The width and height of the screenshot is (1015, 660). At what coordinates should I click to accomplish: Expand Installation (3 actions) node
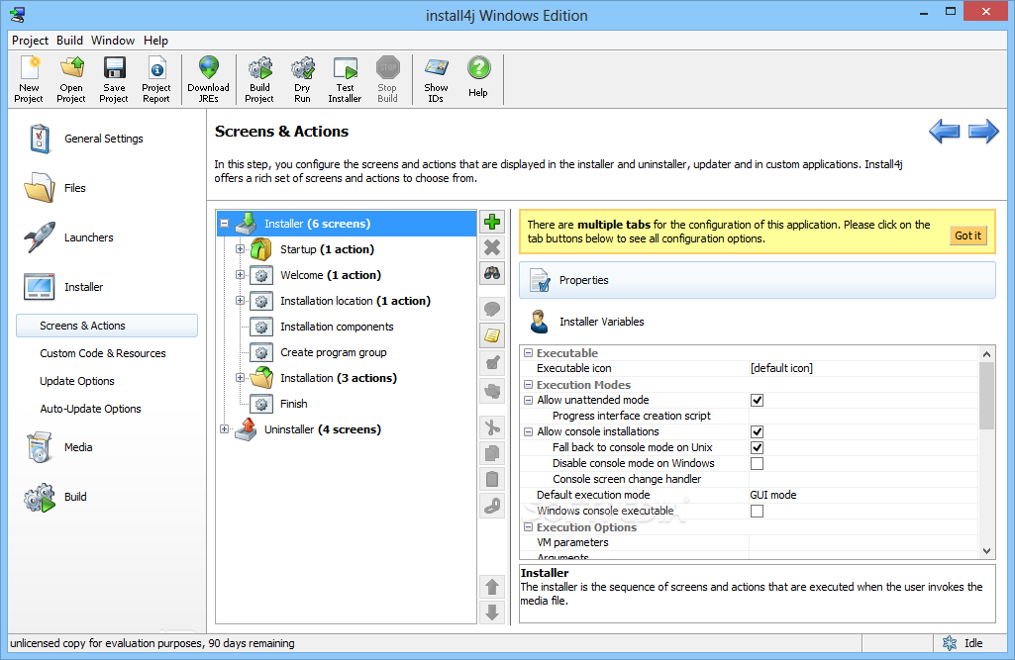point(241,378)
